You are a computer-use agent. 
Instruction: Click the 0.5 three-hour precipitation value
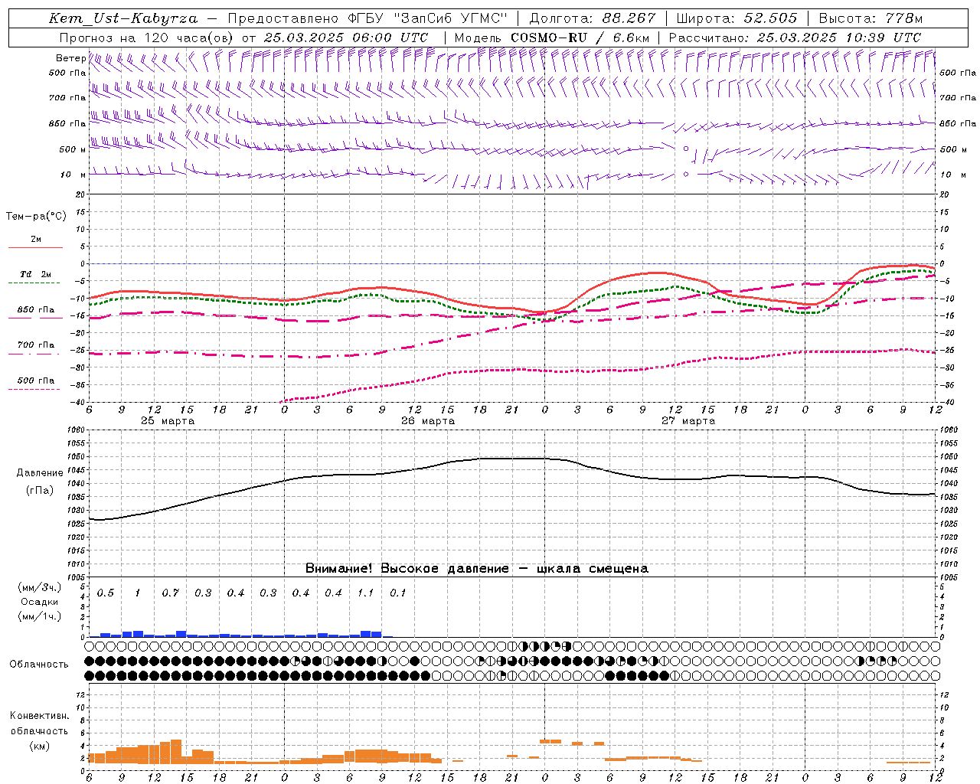point(106,593)
